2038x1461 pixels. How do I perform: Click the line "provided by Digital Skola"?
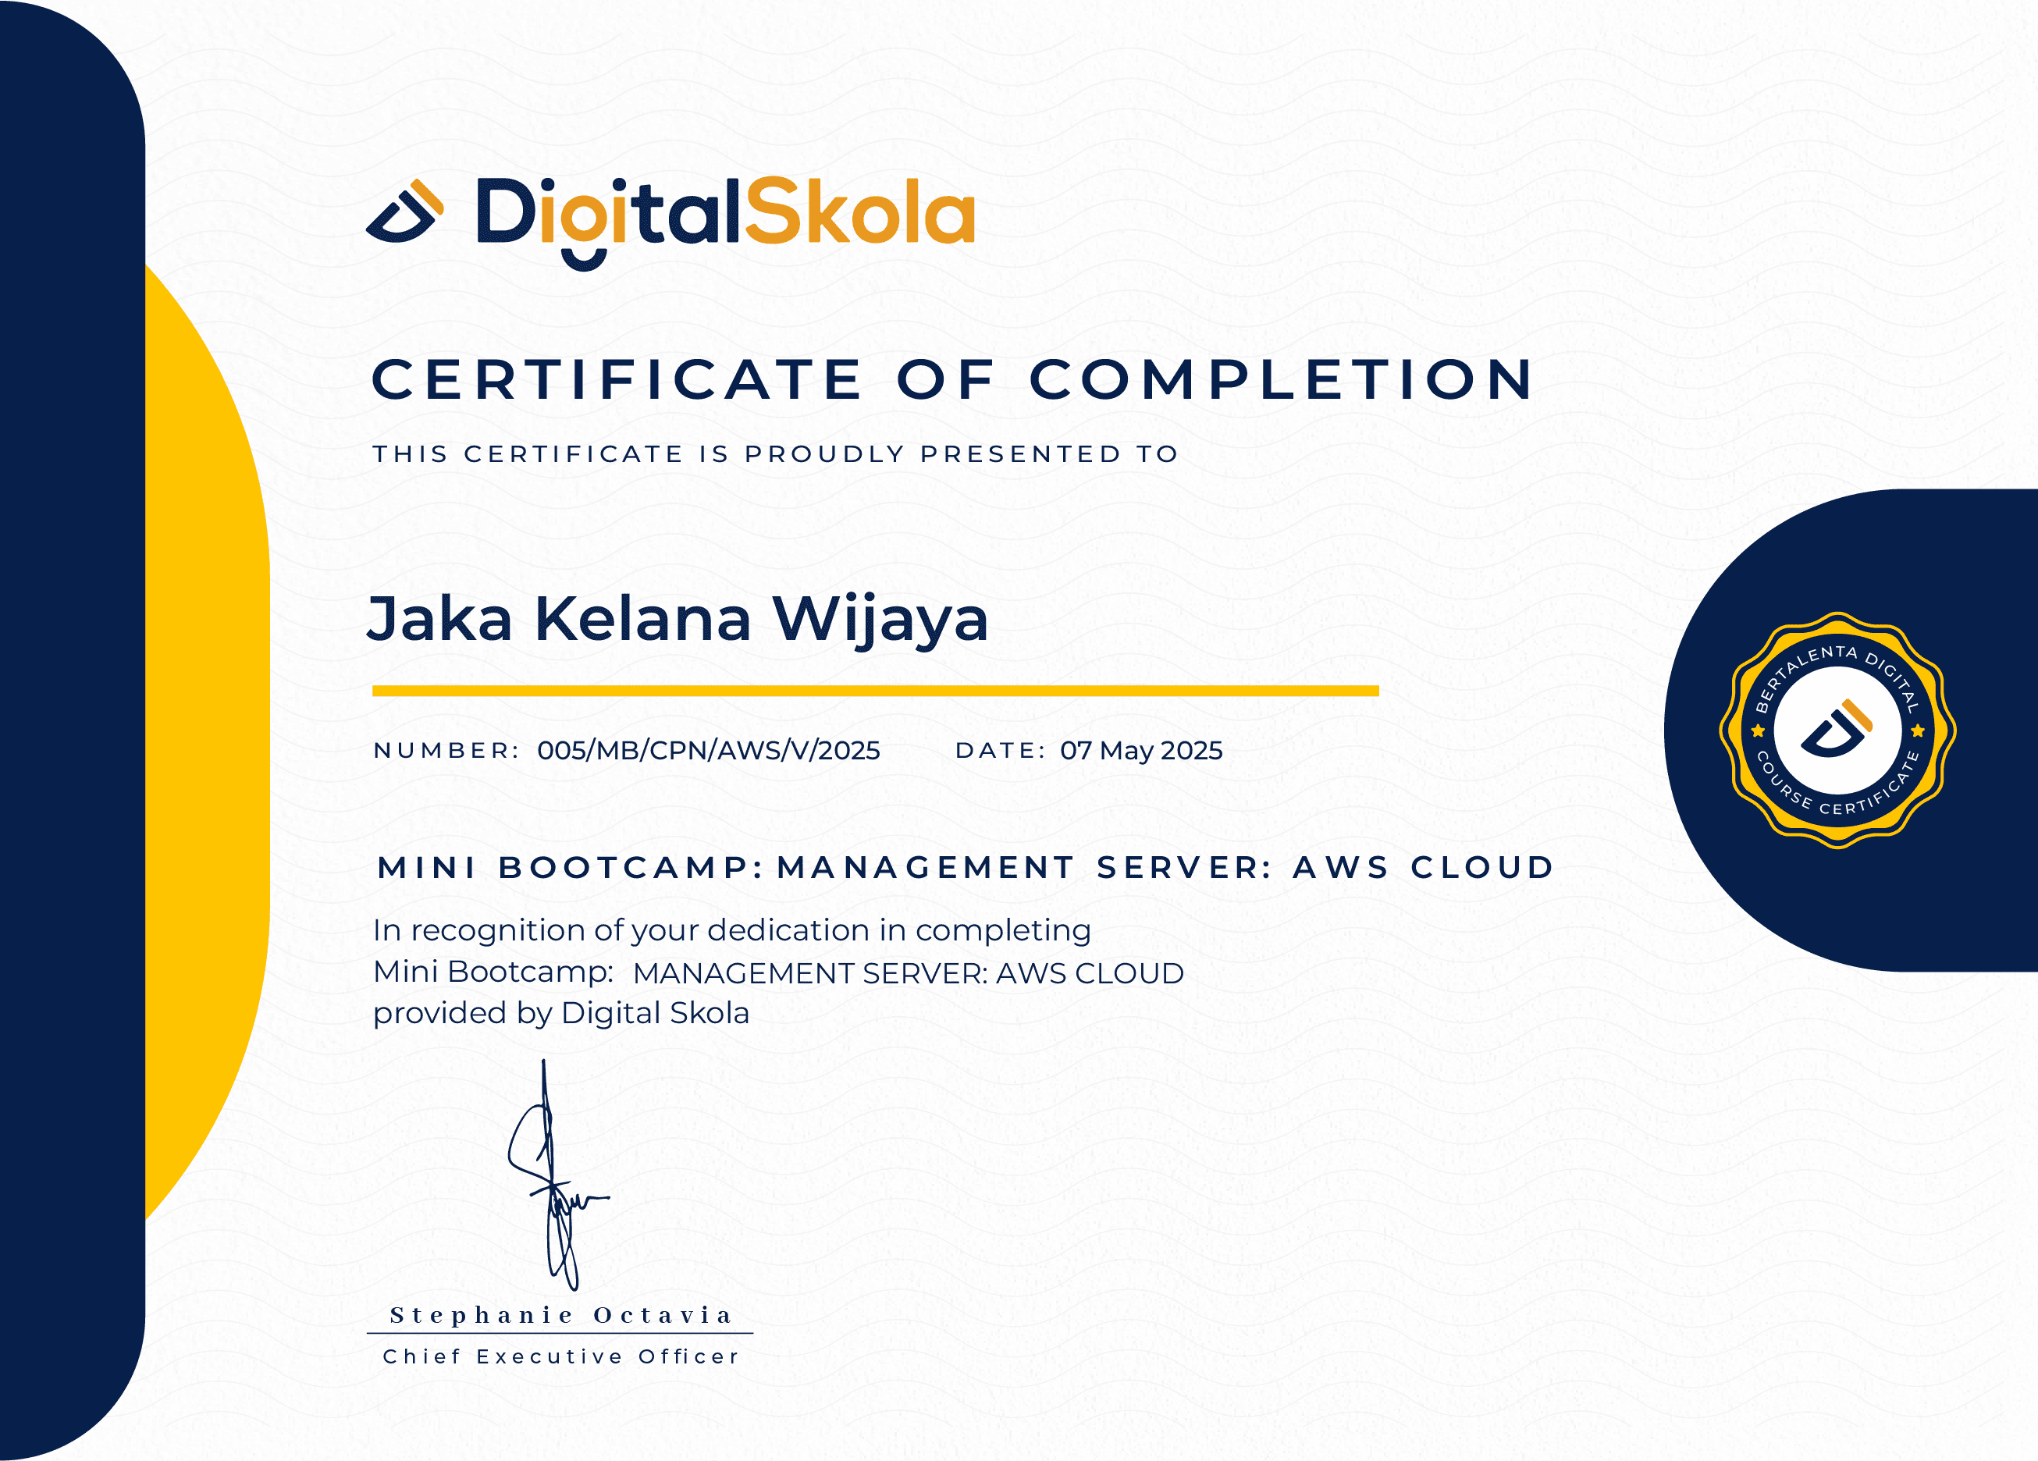[560, 1014]
